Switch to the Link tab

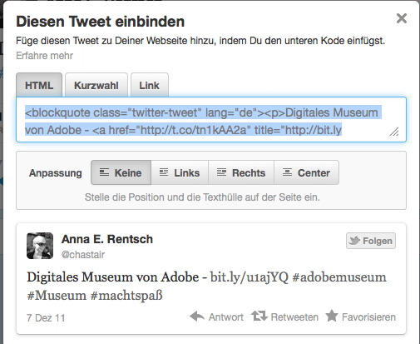150,85
